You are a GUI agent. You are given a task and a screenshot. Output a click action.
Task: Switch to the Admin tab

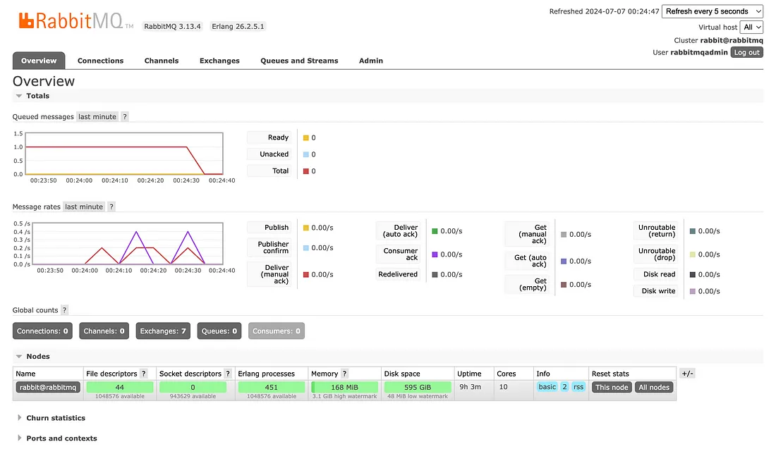[371, 61]
